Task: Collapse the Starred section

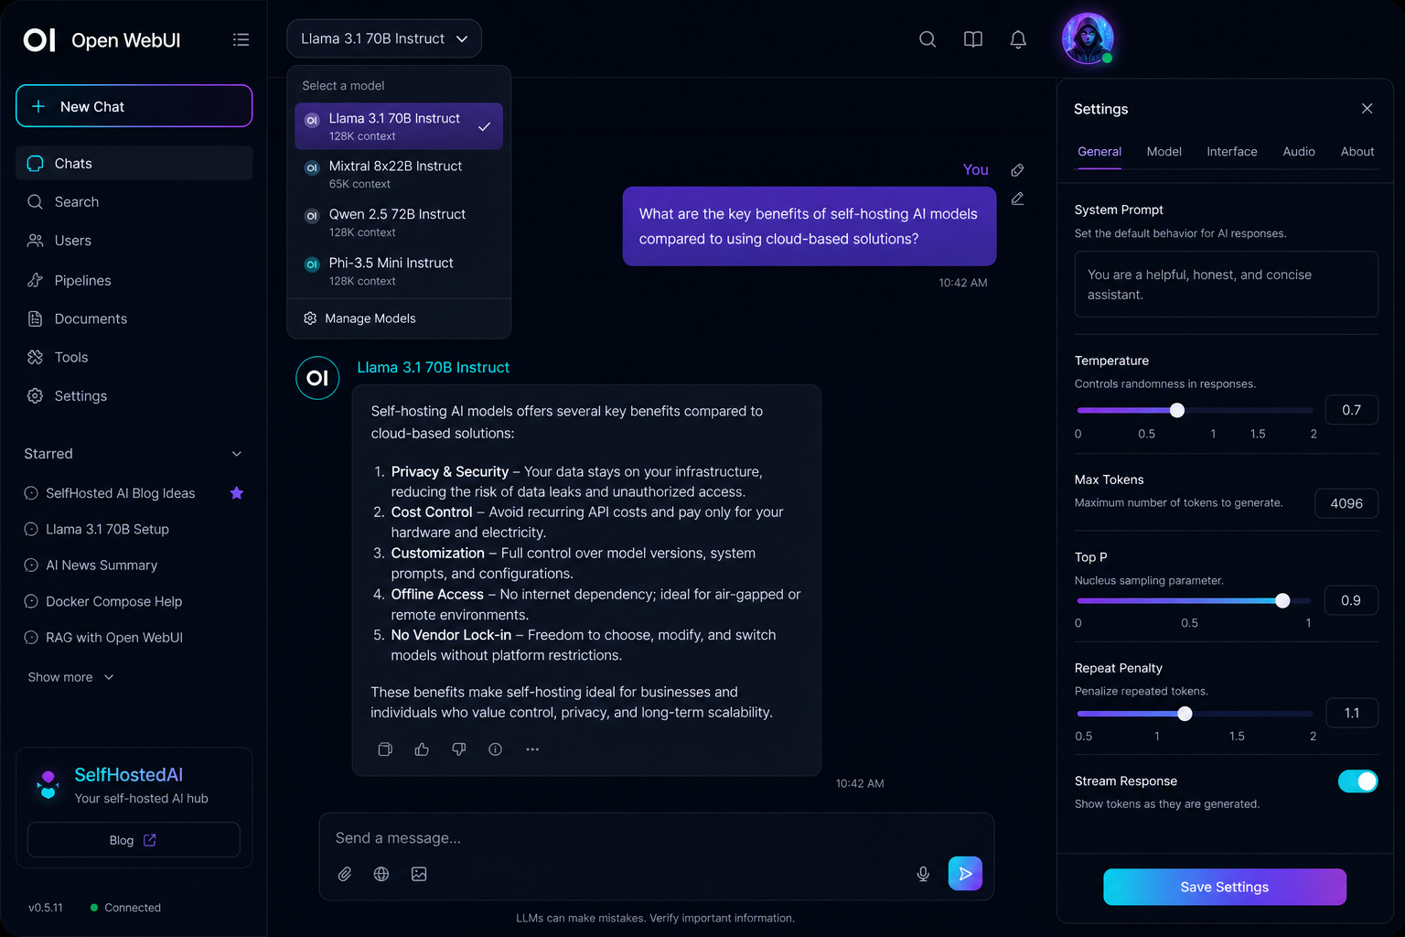Action: (x=237, y=454)
